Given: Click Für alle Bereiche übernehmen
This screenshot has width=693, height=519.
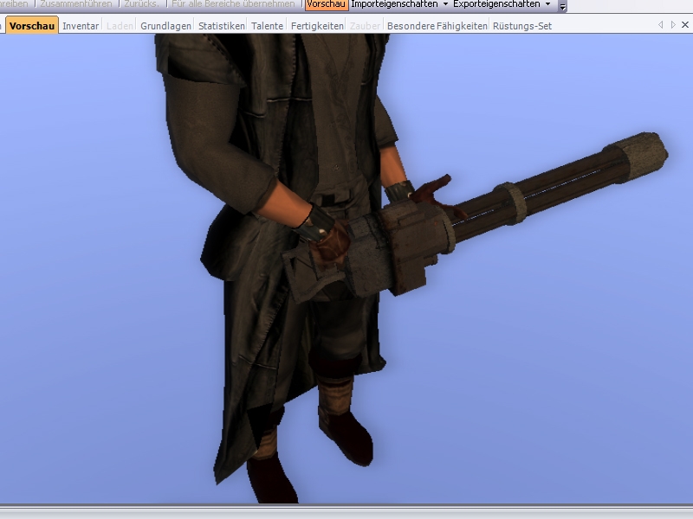Looking at the screenshot, I should point(235,4).
